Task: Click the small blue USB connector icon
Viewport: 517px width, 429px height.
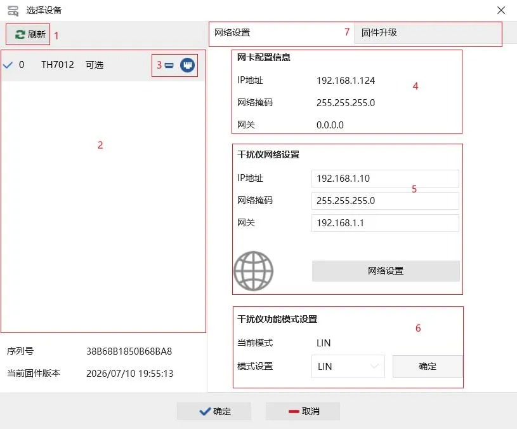Action: coord(169,65)
